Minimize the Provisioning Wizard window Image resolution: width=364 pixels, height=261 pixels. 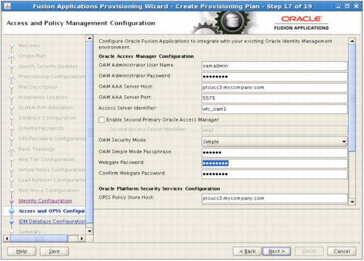338,6
